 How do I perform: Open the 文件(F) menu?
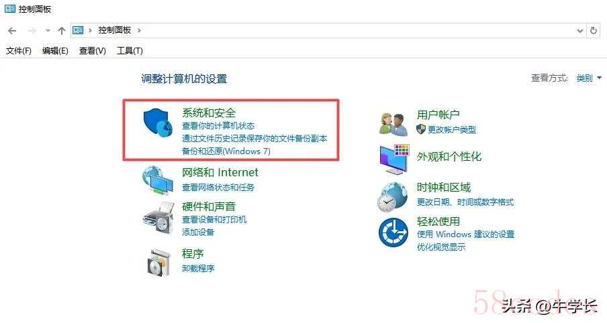coord(19,51)
